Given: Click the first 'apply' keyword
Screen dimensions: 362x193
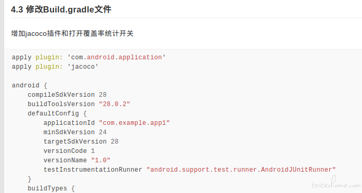Looking at the screenshot, I should point(21,58).
